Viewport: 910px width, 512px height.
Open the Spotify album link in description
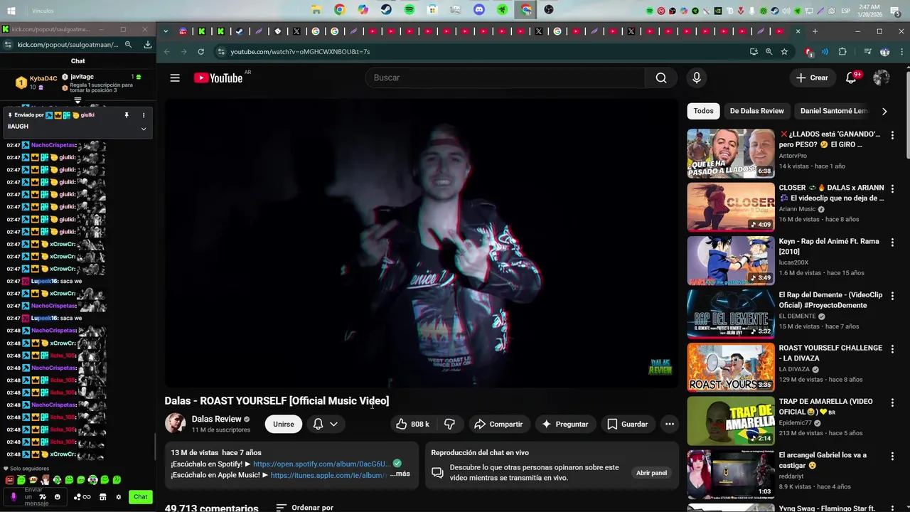321,464
